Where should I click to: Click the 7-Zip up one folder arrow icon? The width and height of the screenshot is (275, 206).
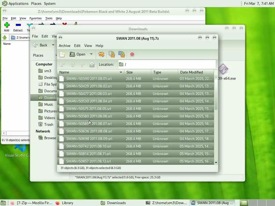pyautogui.click(x=5, y=37)
